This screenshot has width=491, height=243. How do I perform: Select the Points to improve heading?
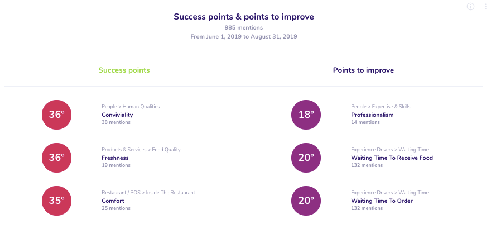click(x=363, y=70)
